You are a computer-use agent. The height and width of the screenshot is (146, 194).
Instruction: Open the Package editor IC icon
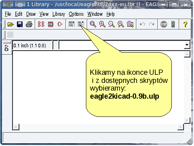[50, 24]
